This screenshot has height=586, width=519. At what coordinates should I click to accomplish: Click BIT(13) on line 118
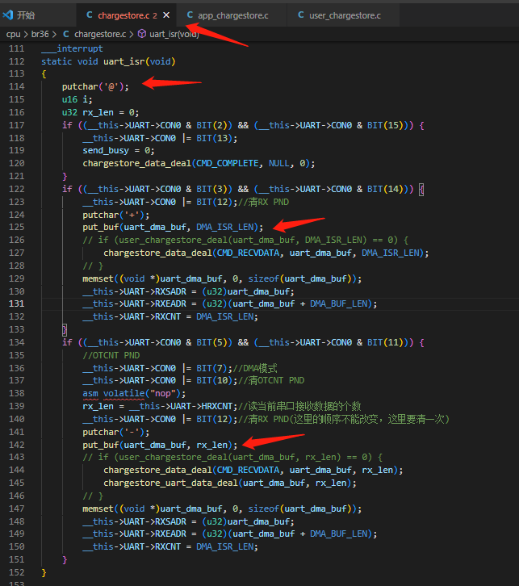click(x=215, y=138)
